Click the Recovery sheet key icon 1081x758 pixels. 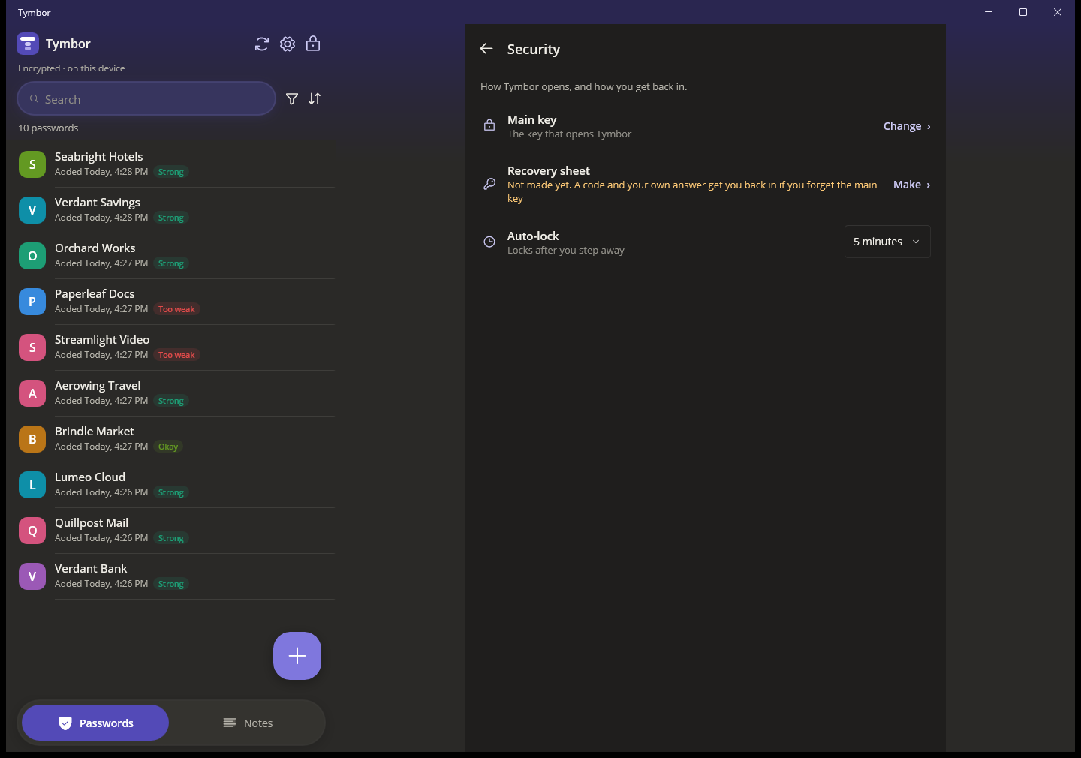tap(489, 184)
